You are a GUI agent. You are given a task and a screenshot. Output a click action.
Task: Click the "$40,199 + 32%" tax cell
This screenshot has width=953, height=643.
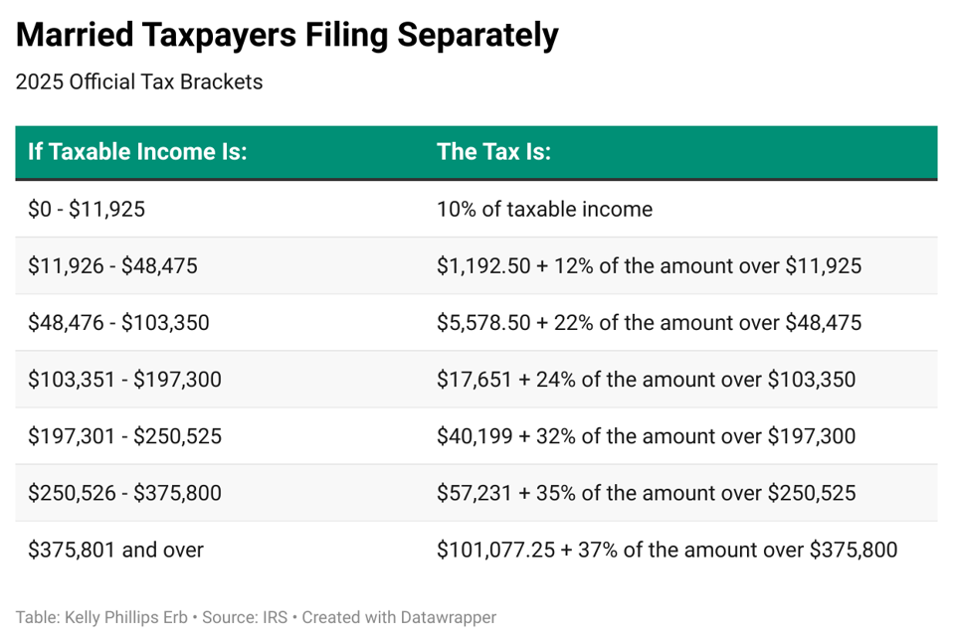point(646,436)
